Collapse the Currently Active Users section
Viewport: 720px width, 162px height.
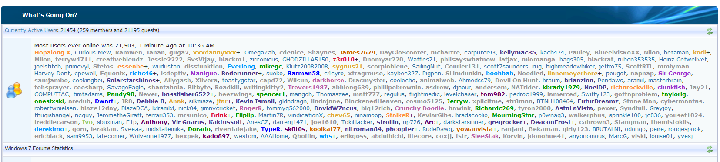click(710, 31)
